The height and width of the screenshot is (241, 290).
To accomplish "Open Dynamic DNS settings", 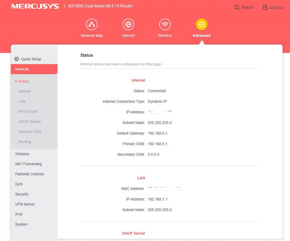I will [30, 132].
